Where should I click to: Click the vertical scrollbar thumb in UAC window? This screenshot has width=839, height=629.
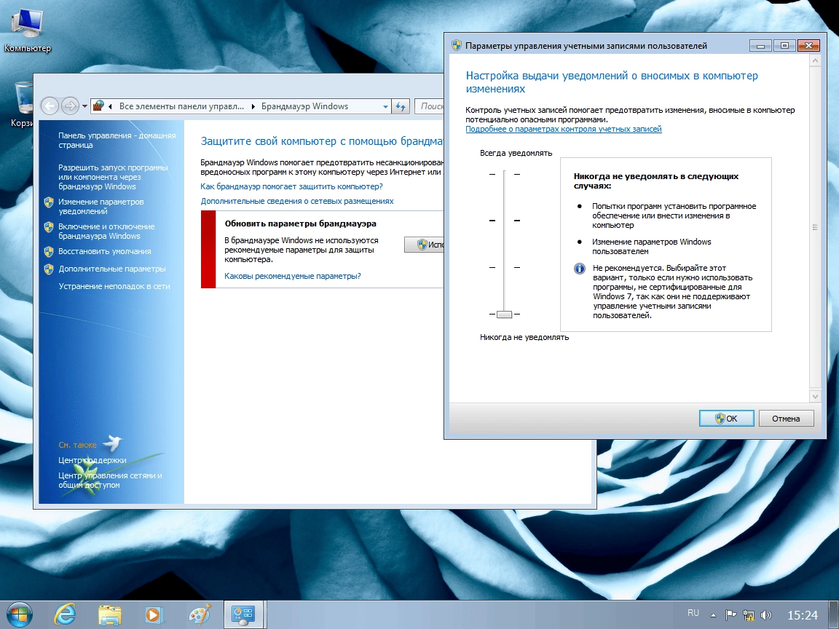click(x=815, y=227)
